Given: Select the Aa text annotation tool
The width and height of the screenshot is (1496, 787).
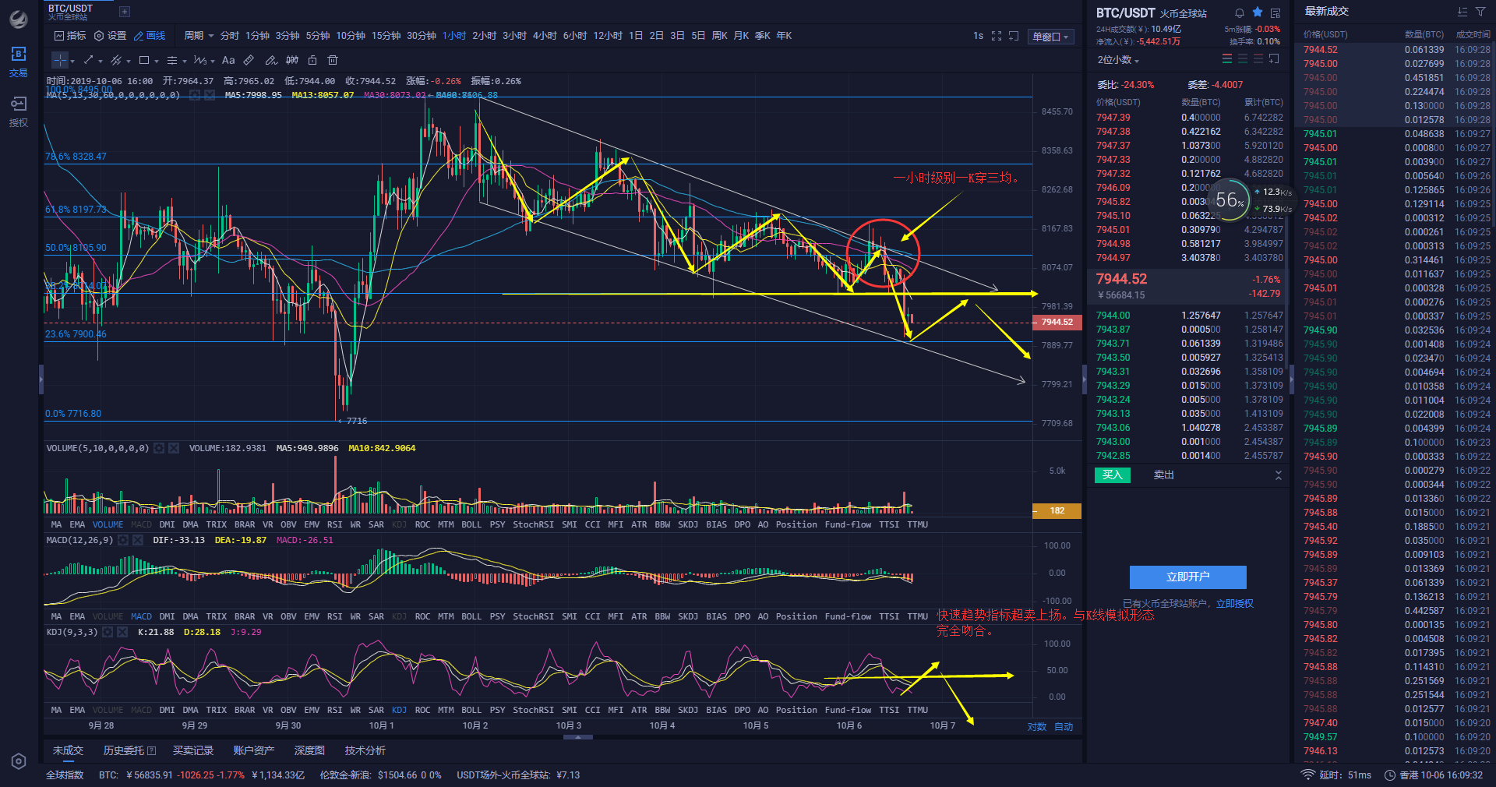Looking at the screenshot, I should [x=228, y=60].
